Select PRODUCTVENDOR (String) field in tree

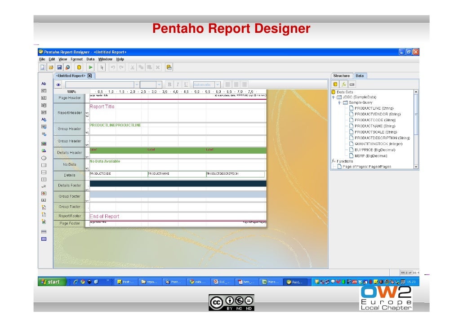378,114
